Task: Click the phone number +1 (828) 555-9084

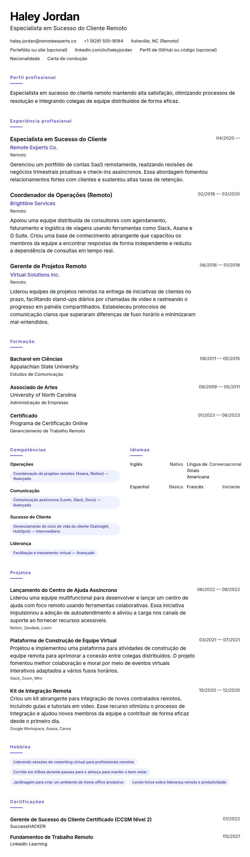Action: click(x=103, y=41)
